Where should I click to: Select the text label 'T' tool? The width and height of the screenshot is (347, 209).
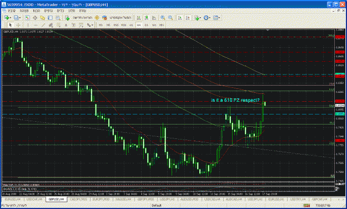(73, 25)
